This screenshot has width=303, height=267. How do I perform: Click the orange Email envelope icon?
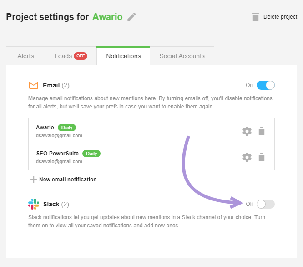tap(34, 85)
